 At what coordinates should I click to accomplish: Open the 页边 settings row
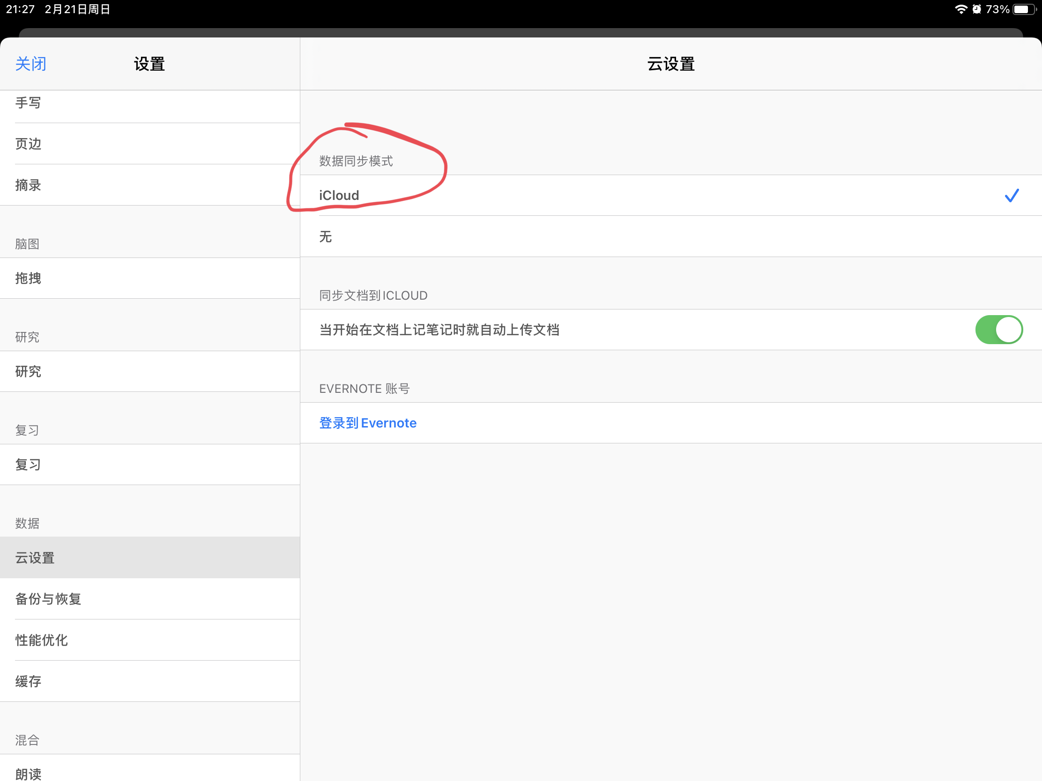(150, 144)
